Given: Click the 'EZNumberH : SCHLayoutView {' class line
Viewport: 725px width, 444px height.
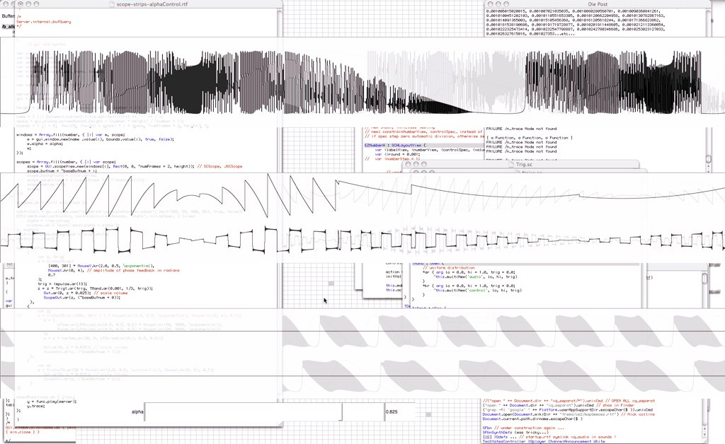Looking at the screenshot, I should tap(395, 146).
